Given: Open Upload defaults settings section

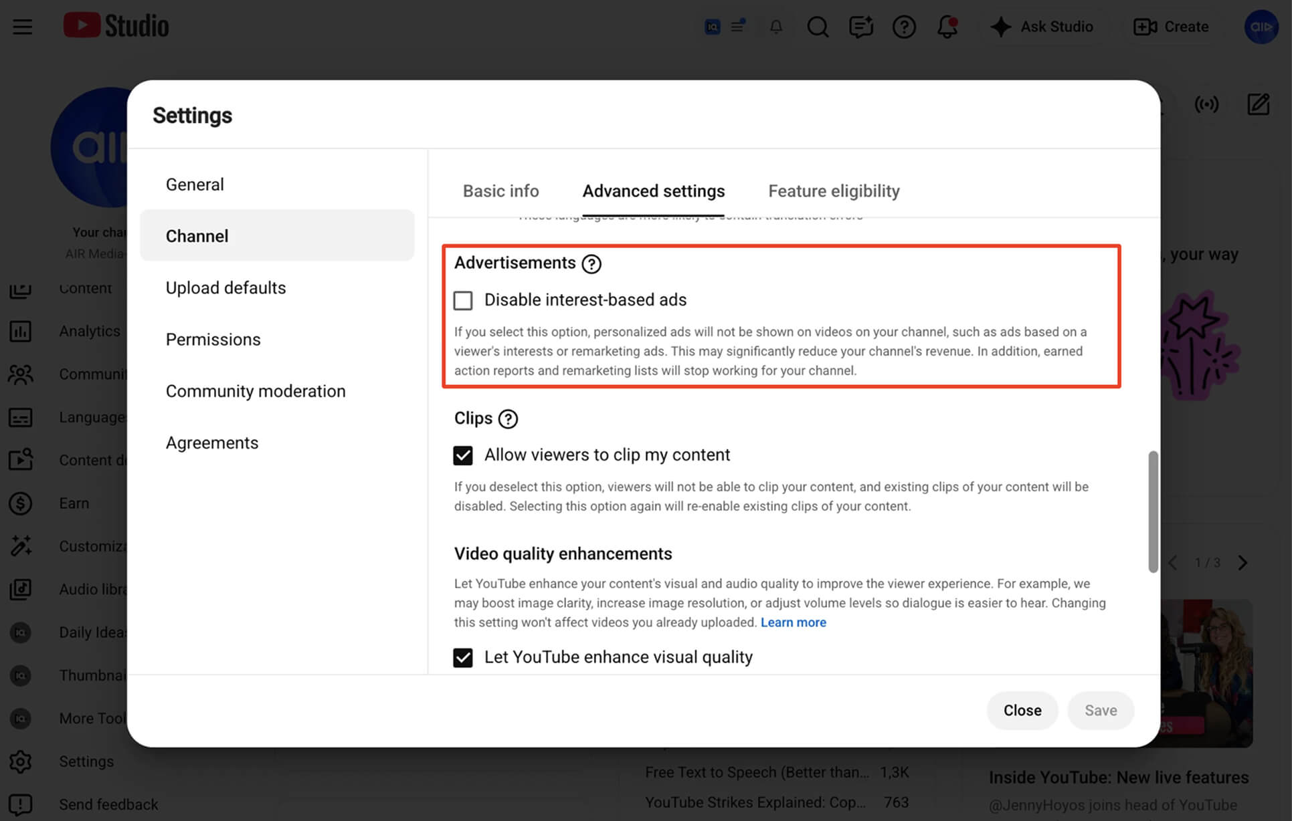Looking at the screenshot, I should (x=277, y=287).
